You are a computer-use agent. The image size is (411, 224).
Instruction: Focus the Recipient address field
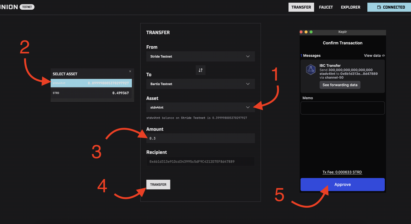pos(200,161)
